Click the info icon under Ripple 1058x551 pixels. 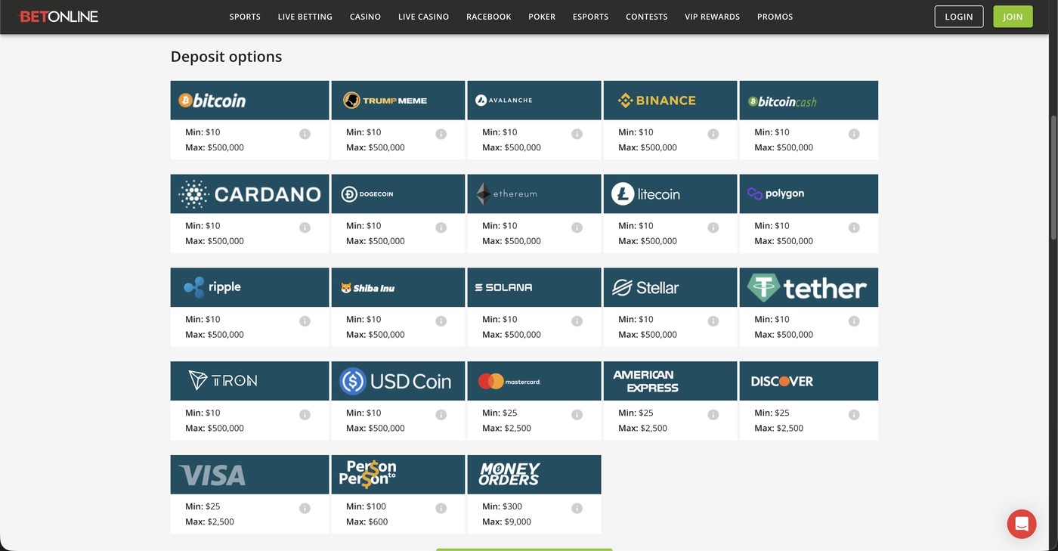pos(305,321)
